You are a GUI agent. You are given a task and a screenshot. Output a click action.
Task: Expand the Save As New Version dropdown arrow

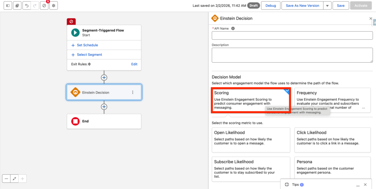pyautogui.click(x=327, y=6)
